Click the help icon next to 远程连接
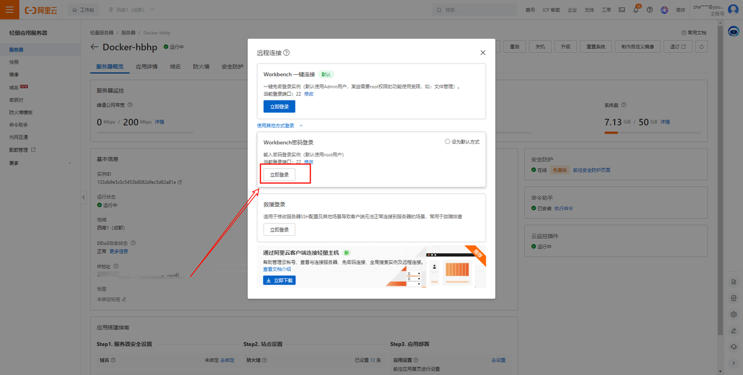Image resolution: width=743 pixels, height=375 pixels. [x=287, y=53]
